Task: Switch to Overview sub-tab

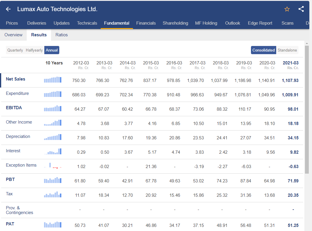Action: 13,35
